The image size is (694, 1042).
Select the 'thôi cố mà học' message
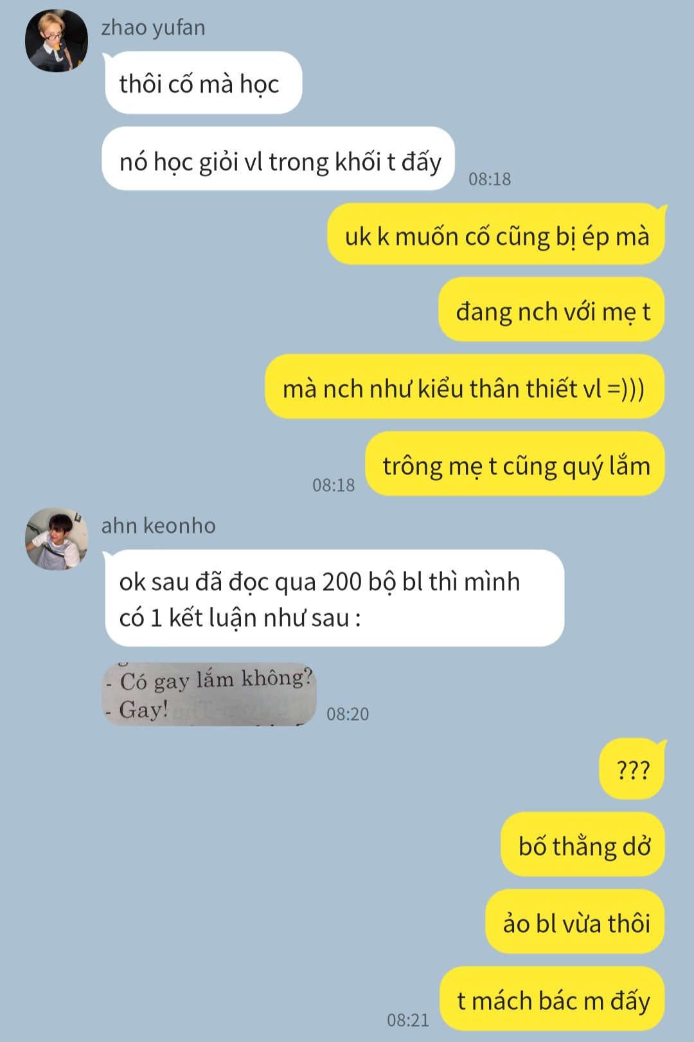[x=202, y=83]
